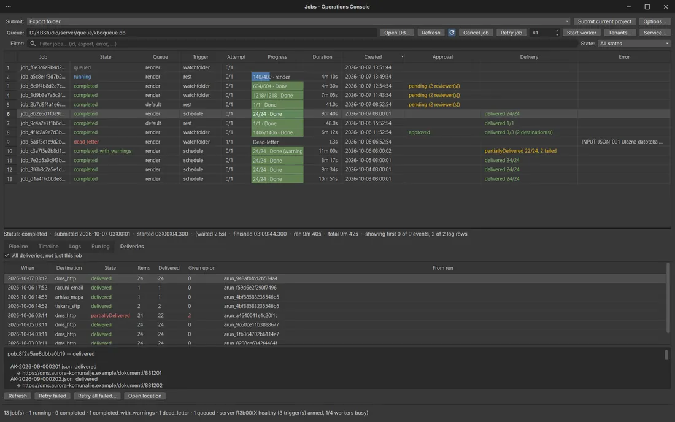Click the dokumenti/881202 delivery URL
Screen dimensions: 675x422
(92, 385)
